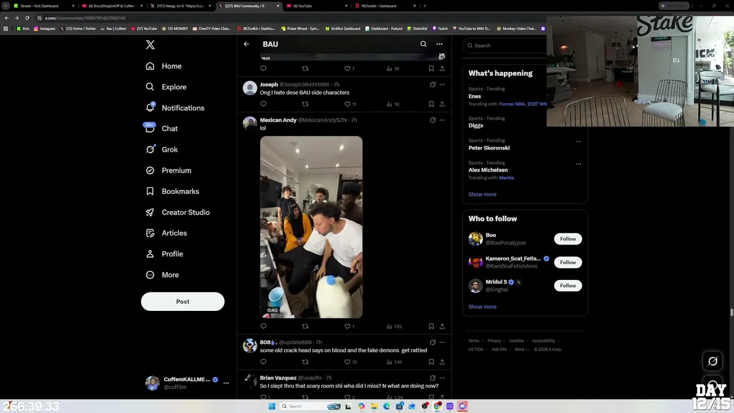
Task: Search within the BAU community
Action: tap(423, 44)
